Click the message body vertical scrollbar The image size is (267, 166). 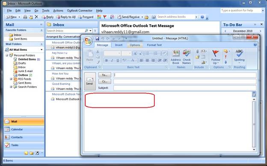254,124
